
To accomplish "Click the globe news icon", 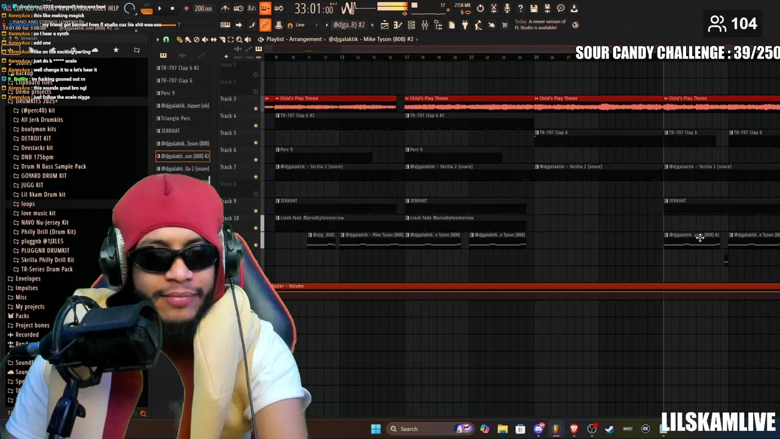I will [x=575, y=25].
